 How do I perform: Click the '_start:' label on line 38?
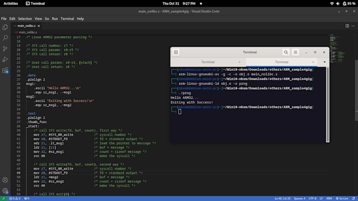(x=33, y=126)
